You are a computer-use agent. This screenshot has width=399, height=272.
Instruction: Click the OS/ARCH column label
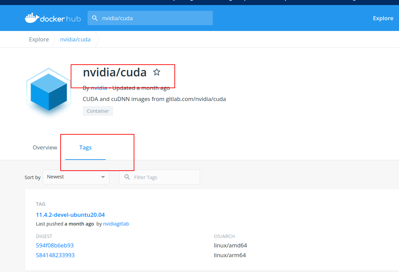[224, 236]
